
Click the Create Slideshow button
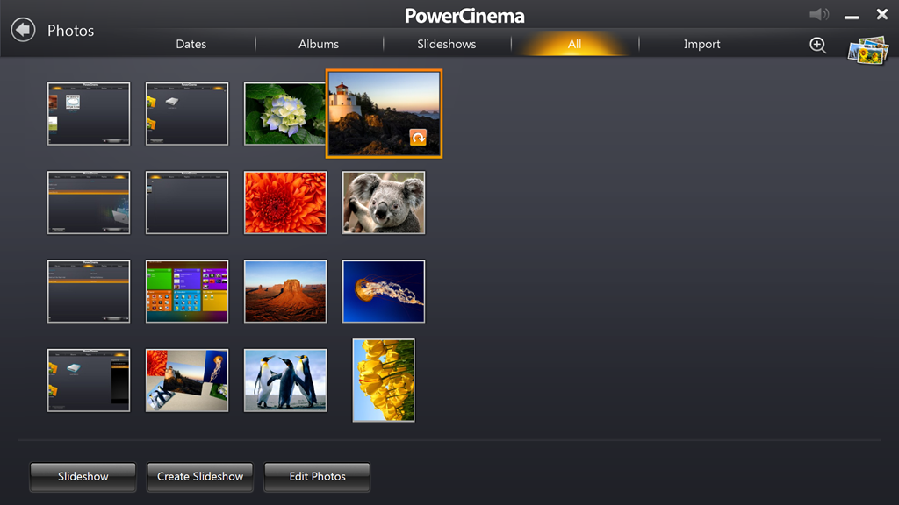tap(200, 477)
